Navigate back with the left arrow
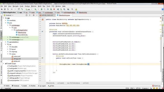This screenshot has height=92, width=164. 12,9
